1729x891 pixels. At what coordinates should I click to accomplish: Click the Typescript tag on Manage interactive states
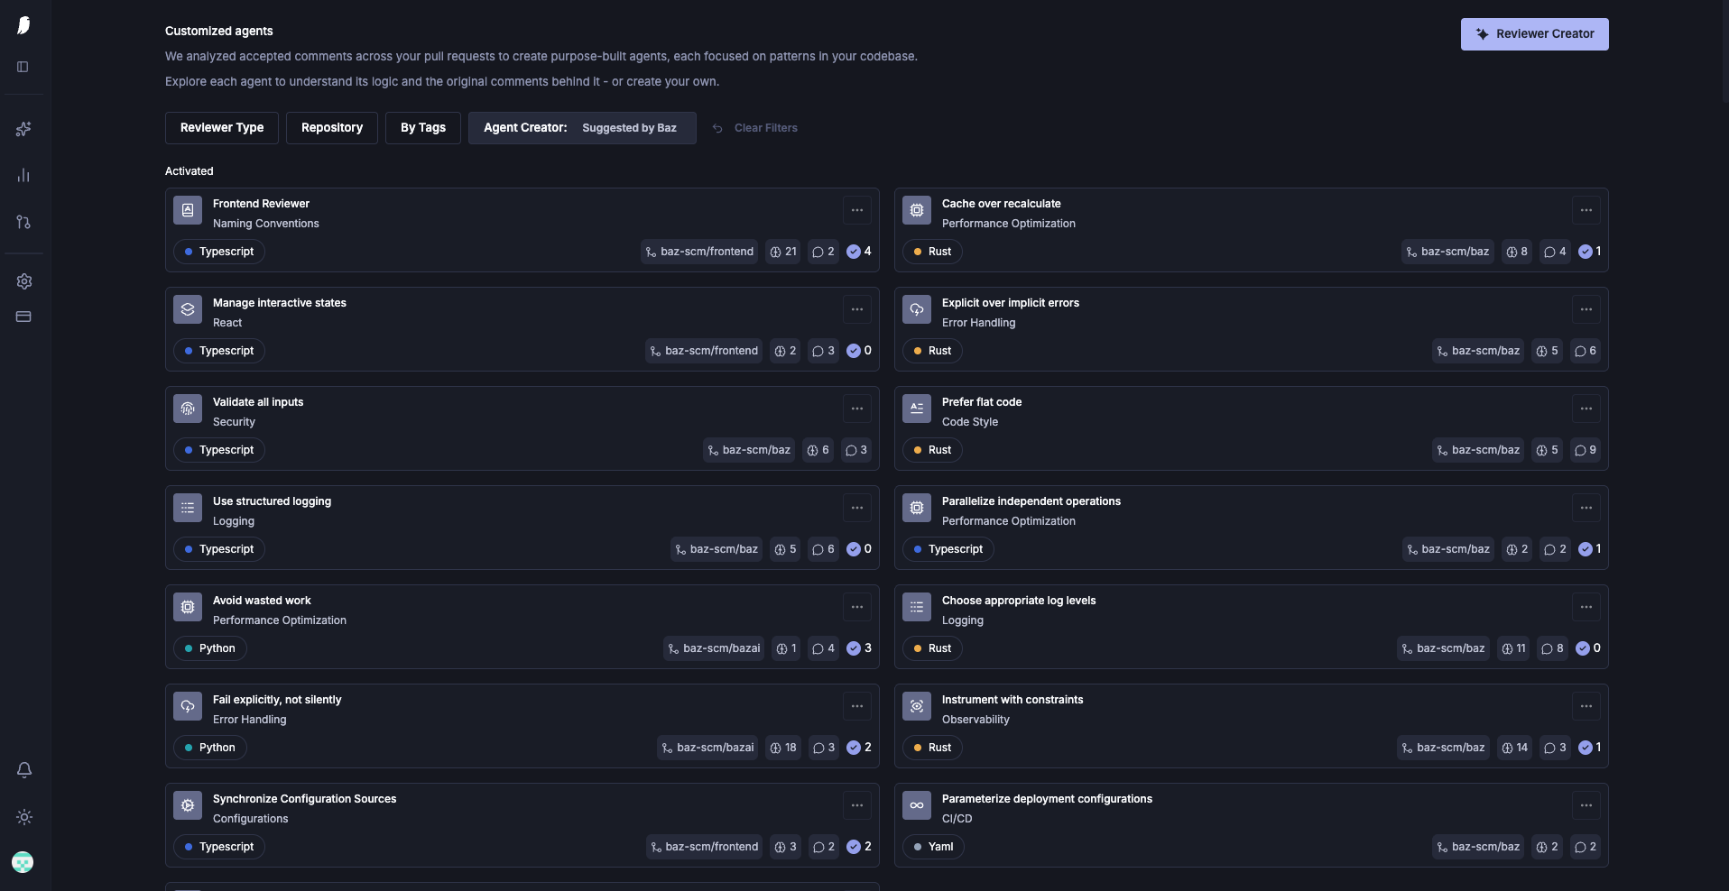pyautogui.click(x=219, y=351)
